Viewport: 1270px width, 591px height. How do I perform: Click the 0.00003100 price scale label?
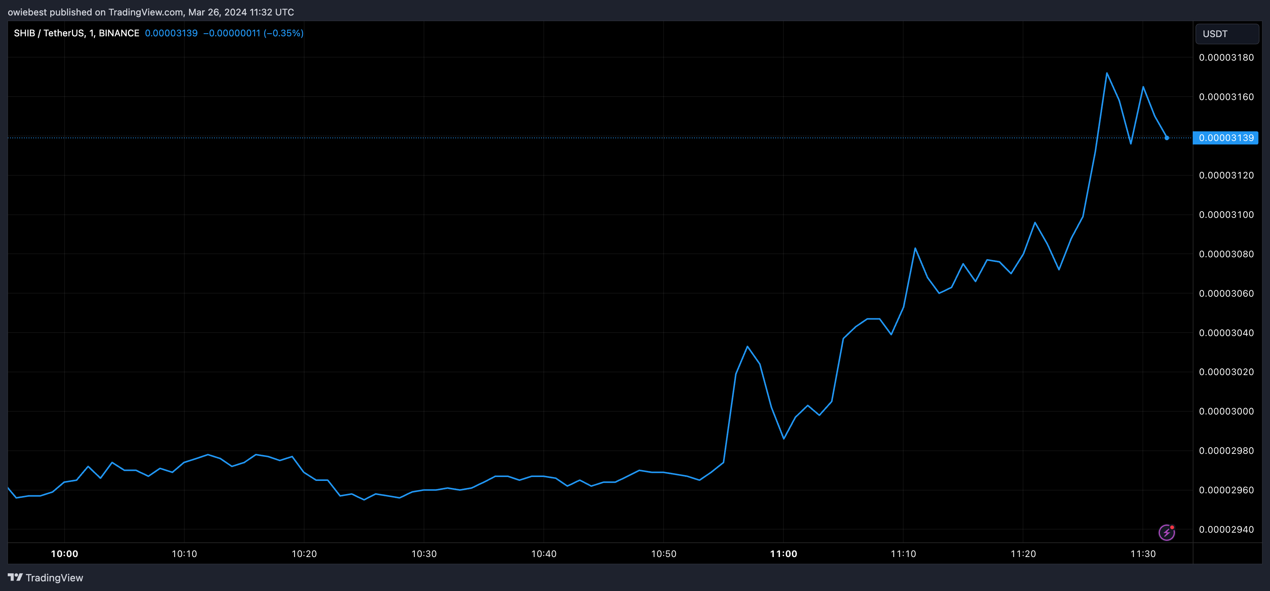pyautogui.click(x=1226, y=215)
